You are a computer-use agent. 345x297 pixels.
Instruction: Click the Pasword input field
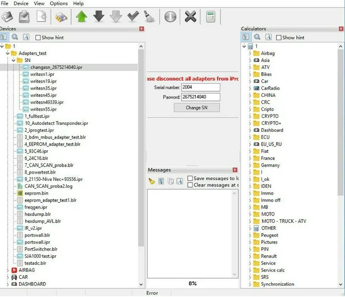(200, 97)
